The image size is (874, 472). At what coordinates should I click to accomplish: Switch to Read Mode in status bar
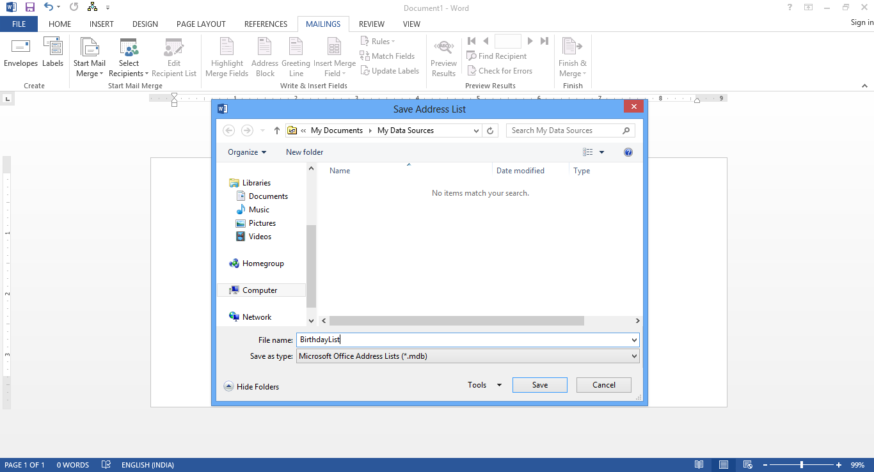click(699, 465)
